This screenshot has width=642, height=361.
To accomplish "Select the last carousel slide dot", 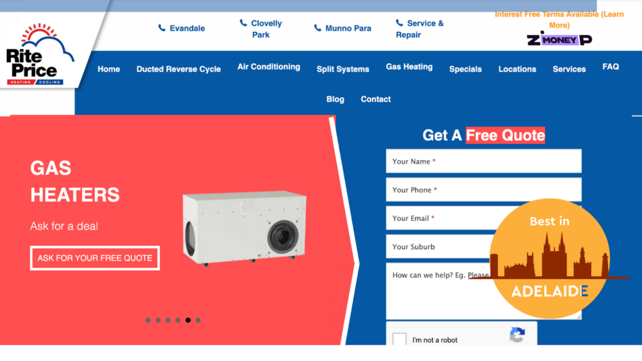I will (x=198, y=320).
